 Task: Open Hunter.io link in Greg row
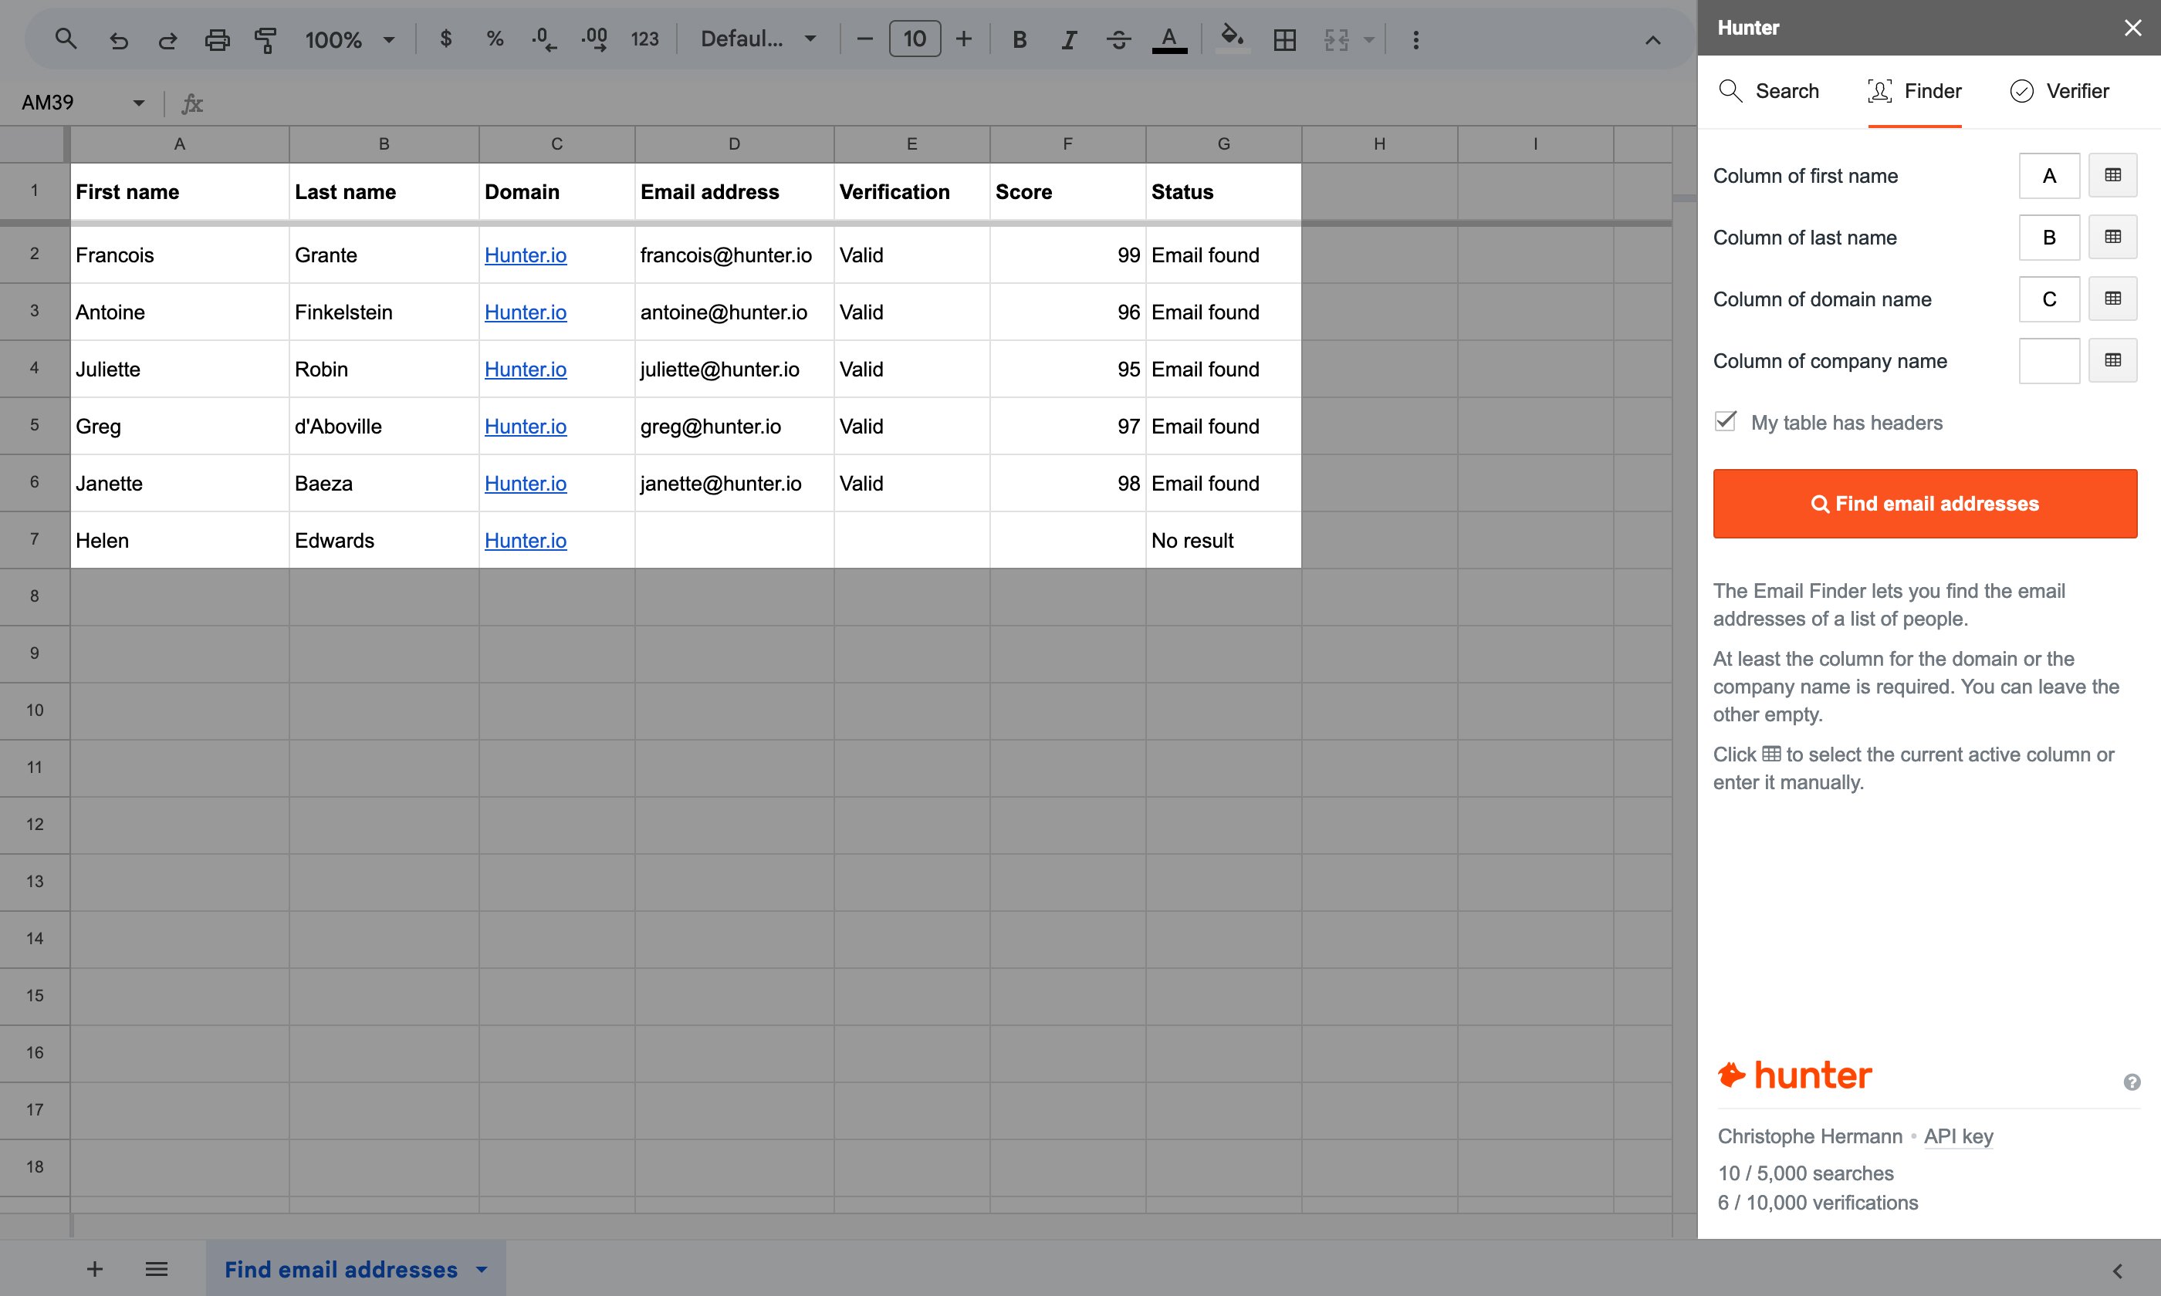point(525,426)
